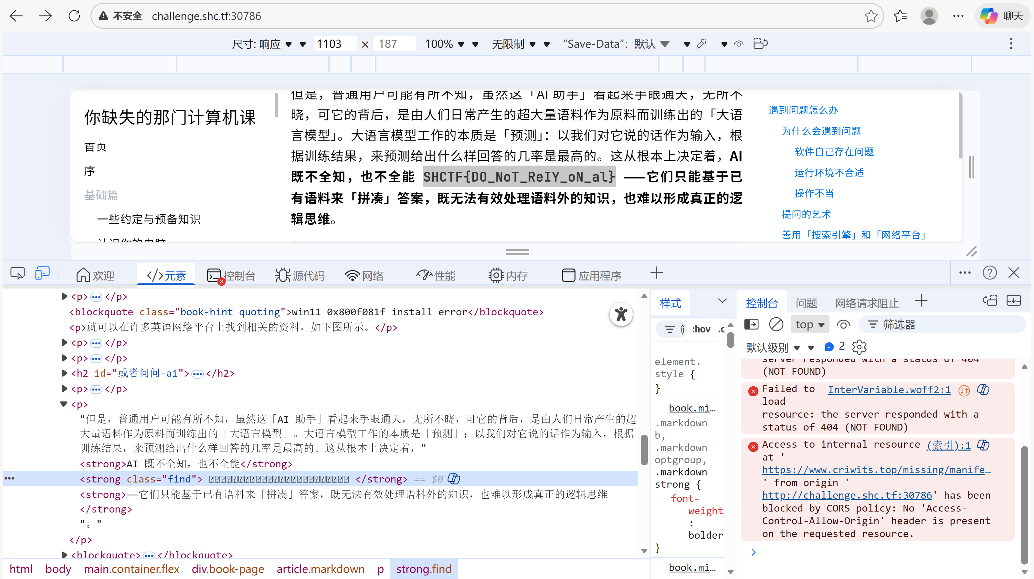Open the 无限制 throttling dropdown
The width and height of the screenshot is (1034, 579).
tap(513, 44)
